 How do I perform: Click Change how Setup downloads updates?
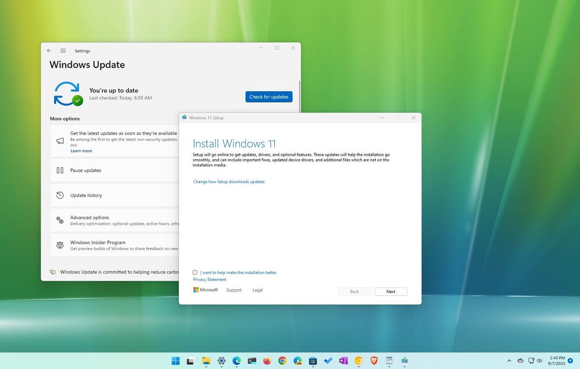click(229, 182)
